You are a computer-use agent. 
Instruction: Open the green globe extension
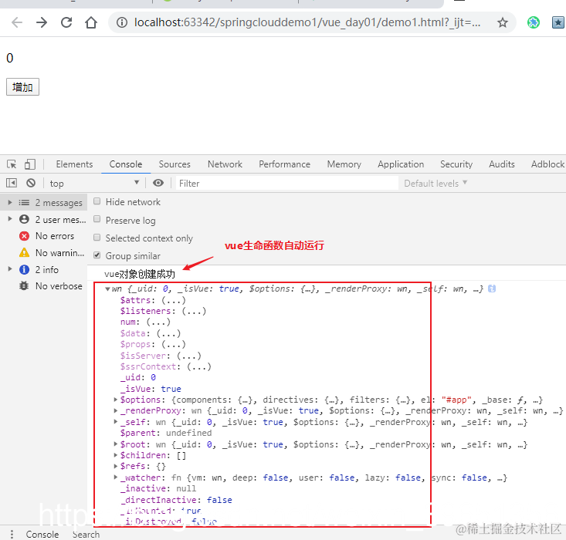point(533,22)
